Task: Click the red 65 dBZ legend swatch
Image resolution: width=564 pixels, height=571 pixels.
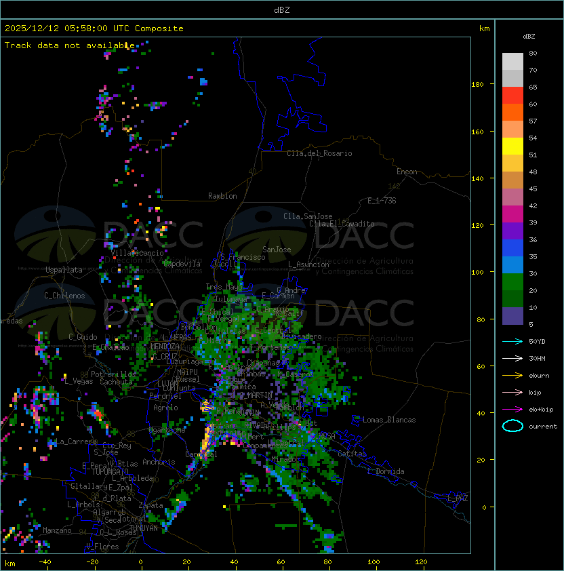Action: pos(512,96)
